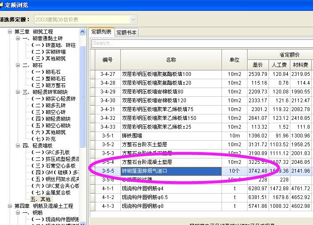The height and width of the screenshot is (225, 313).
Task: Select row 4-1-1 现浇构件圆钢筋φ4
Action: [201, 188]
